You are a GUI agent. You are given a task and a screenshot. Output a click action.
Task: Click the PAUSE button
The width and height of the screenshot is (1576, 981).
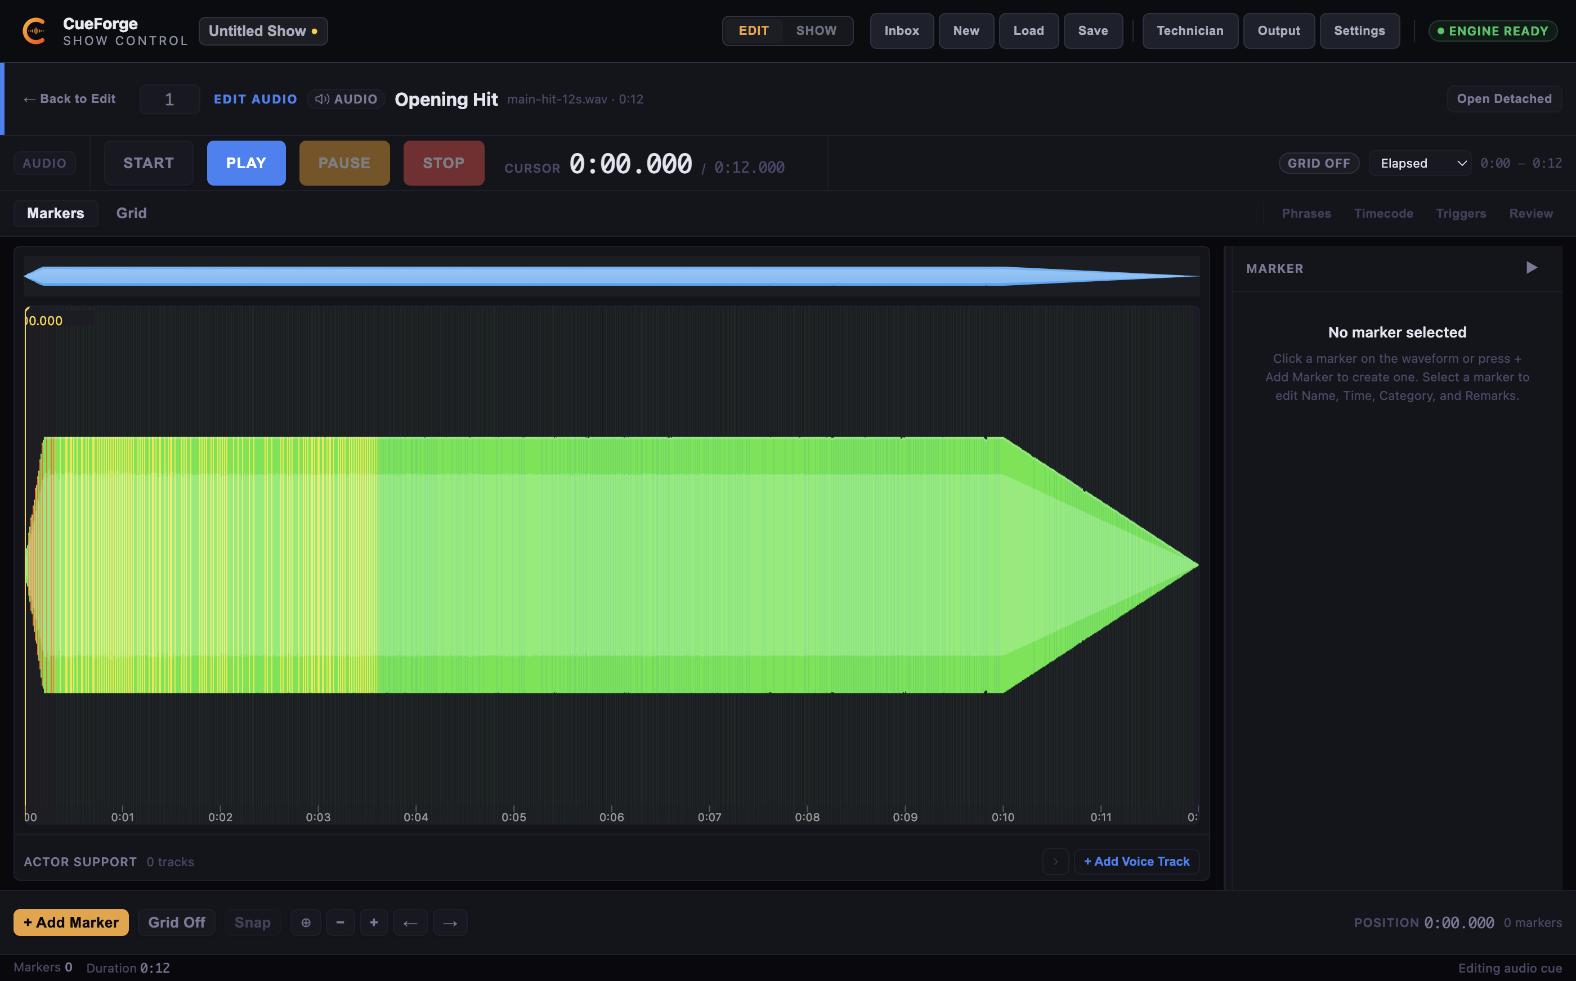point(344,163)
